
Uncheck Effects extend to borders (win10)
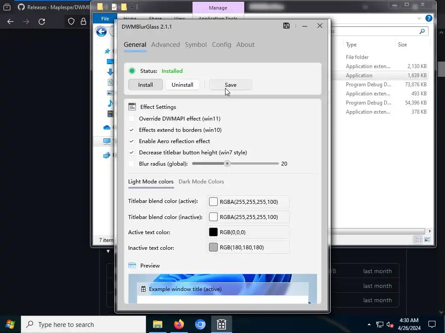coord(131,130)
